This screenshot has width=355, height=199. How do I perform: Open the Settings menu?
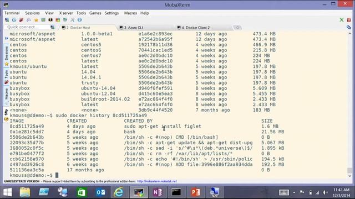[111, 13]
